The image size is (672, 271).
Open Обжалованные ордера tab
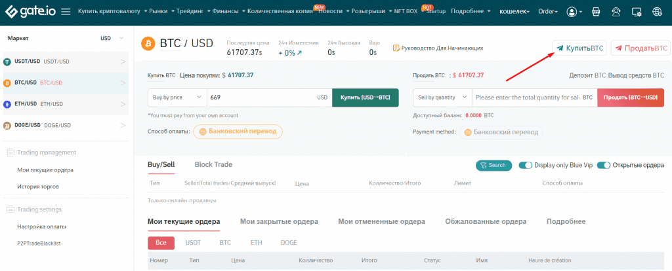point(486,221)
